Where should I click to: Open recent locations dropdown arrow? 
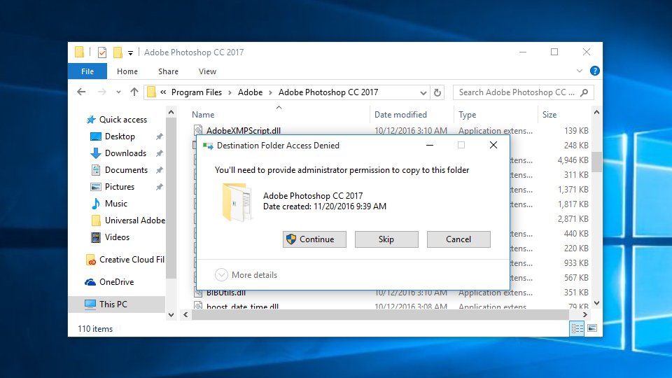coord(118,92)
